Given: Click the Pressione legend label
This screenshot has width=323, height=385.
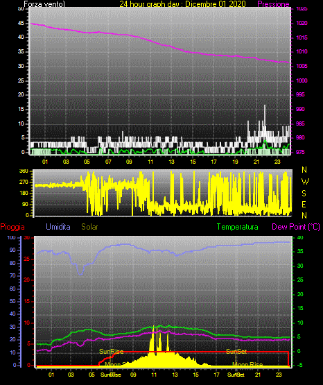Looking at the screenshot, I should tap(273, 4).
